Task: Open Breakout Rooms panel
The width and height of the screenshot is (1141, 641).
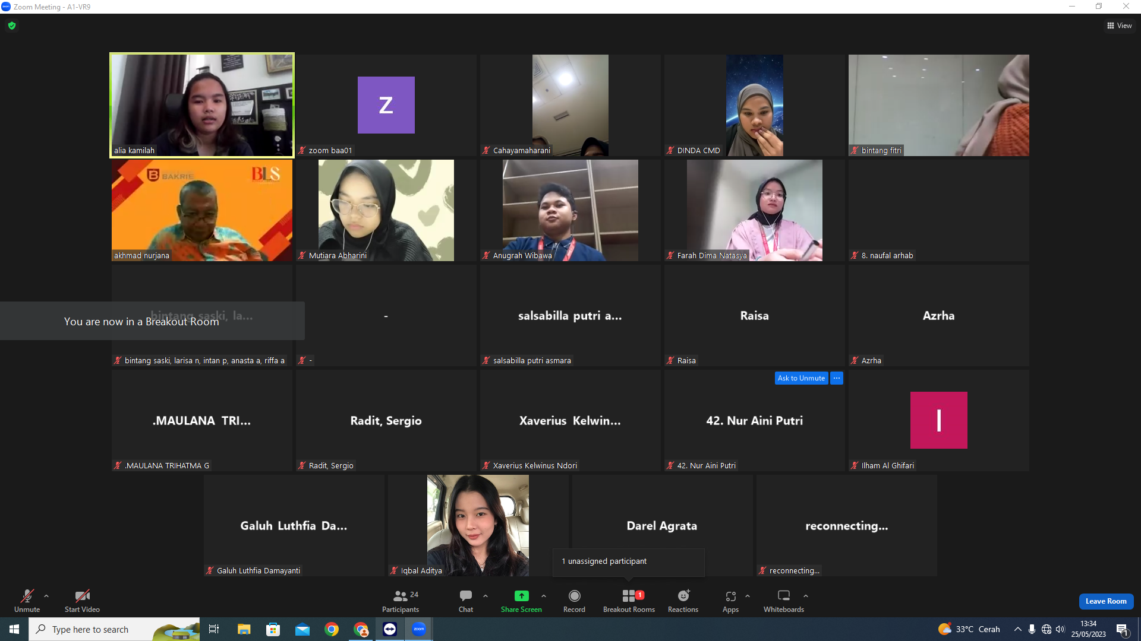Action: 629,601
